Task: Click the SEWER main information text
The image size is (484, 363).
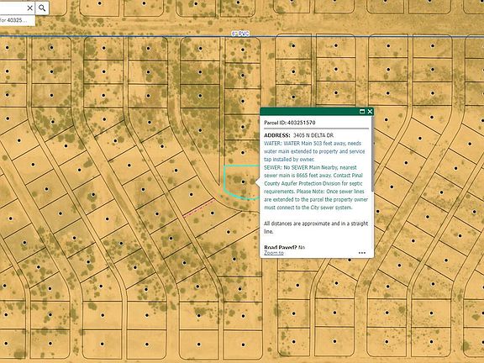Action: pos(316,187)
